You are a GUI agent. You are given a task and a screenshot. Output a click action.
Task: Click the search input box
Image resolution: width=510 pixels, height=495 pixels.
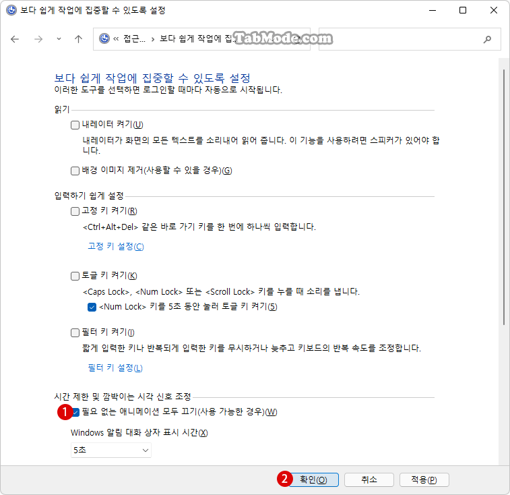(410, 39)
